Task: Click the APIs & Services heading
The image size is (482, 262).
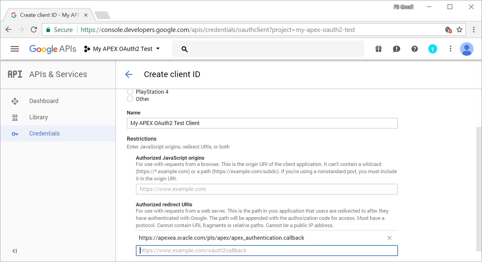Action: click(x=58, y=74)
